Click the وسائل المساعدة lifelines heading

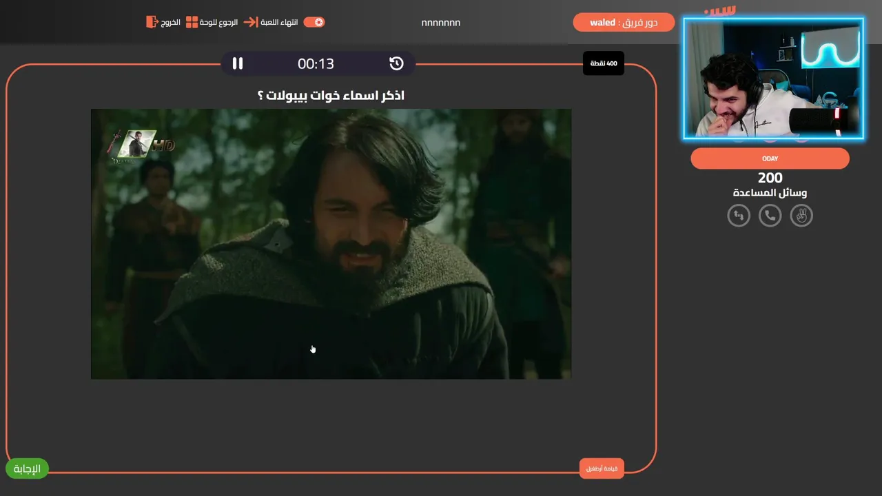(770, 193)
